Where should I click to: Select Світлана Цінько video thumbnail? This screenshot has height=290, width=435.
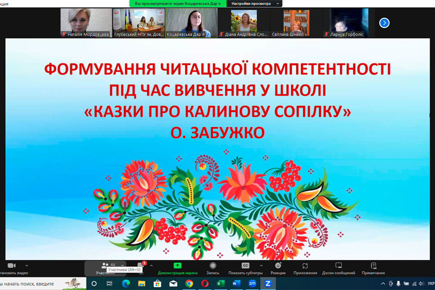click(296, 23)
